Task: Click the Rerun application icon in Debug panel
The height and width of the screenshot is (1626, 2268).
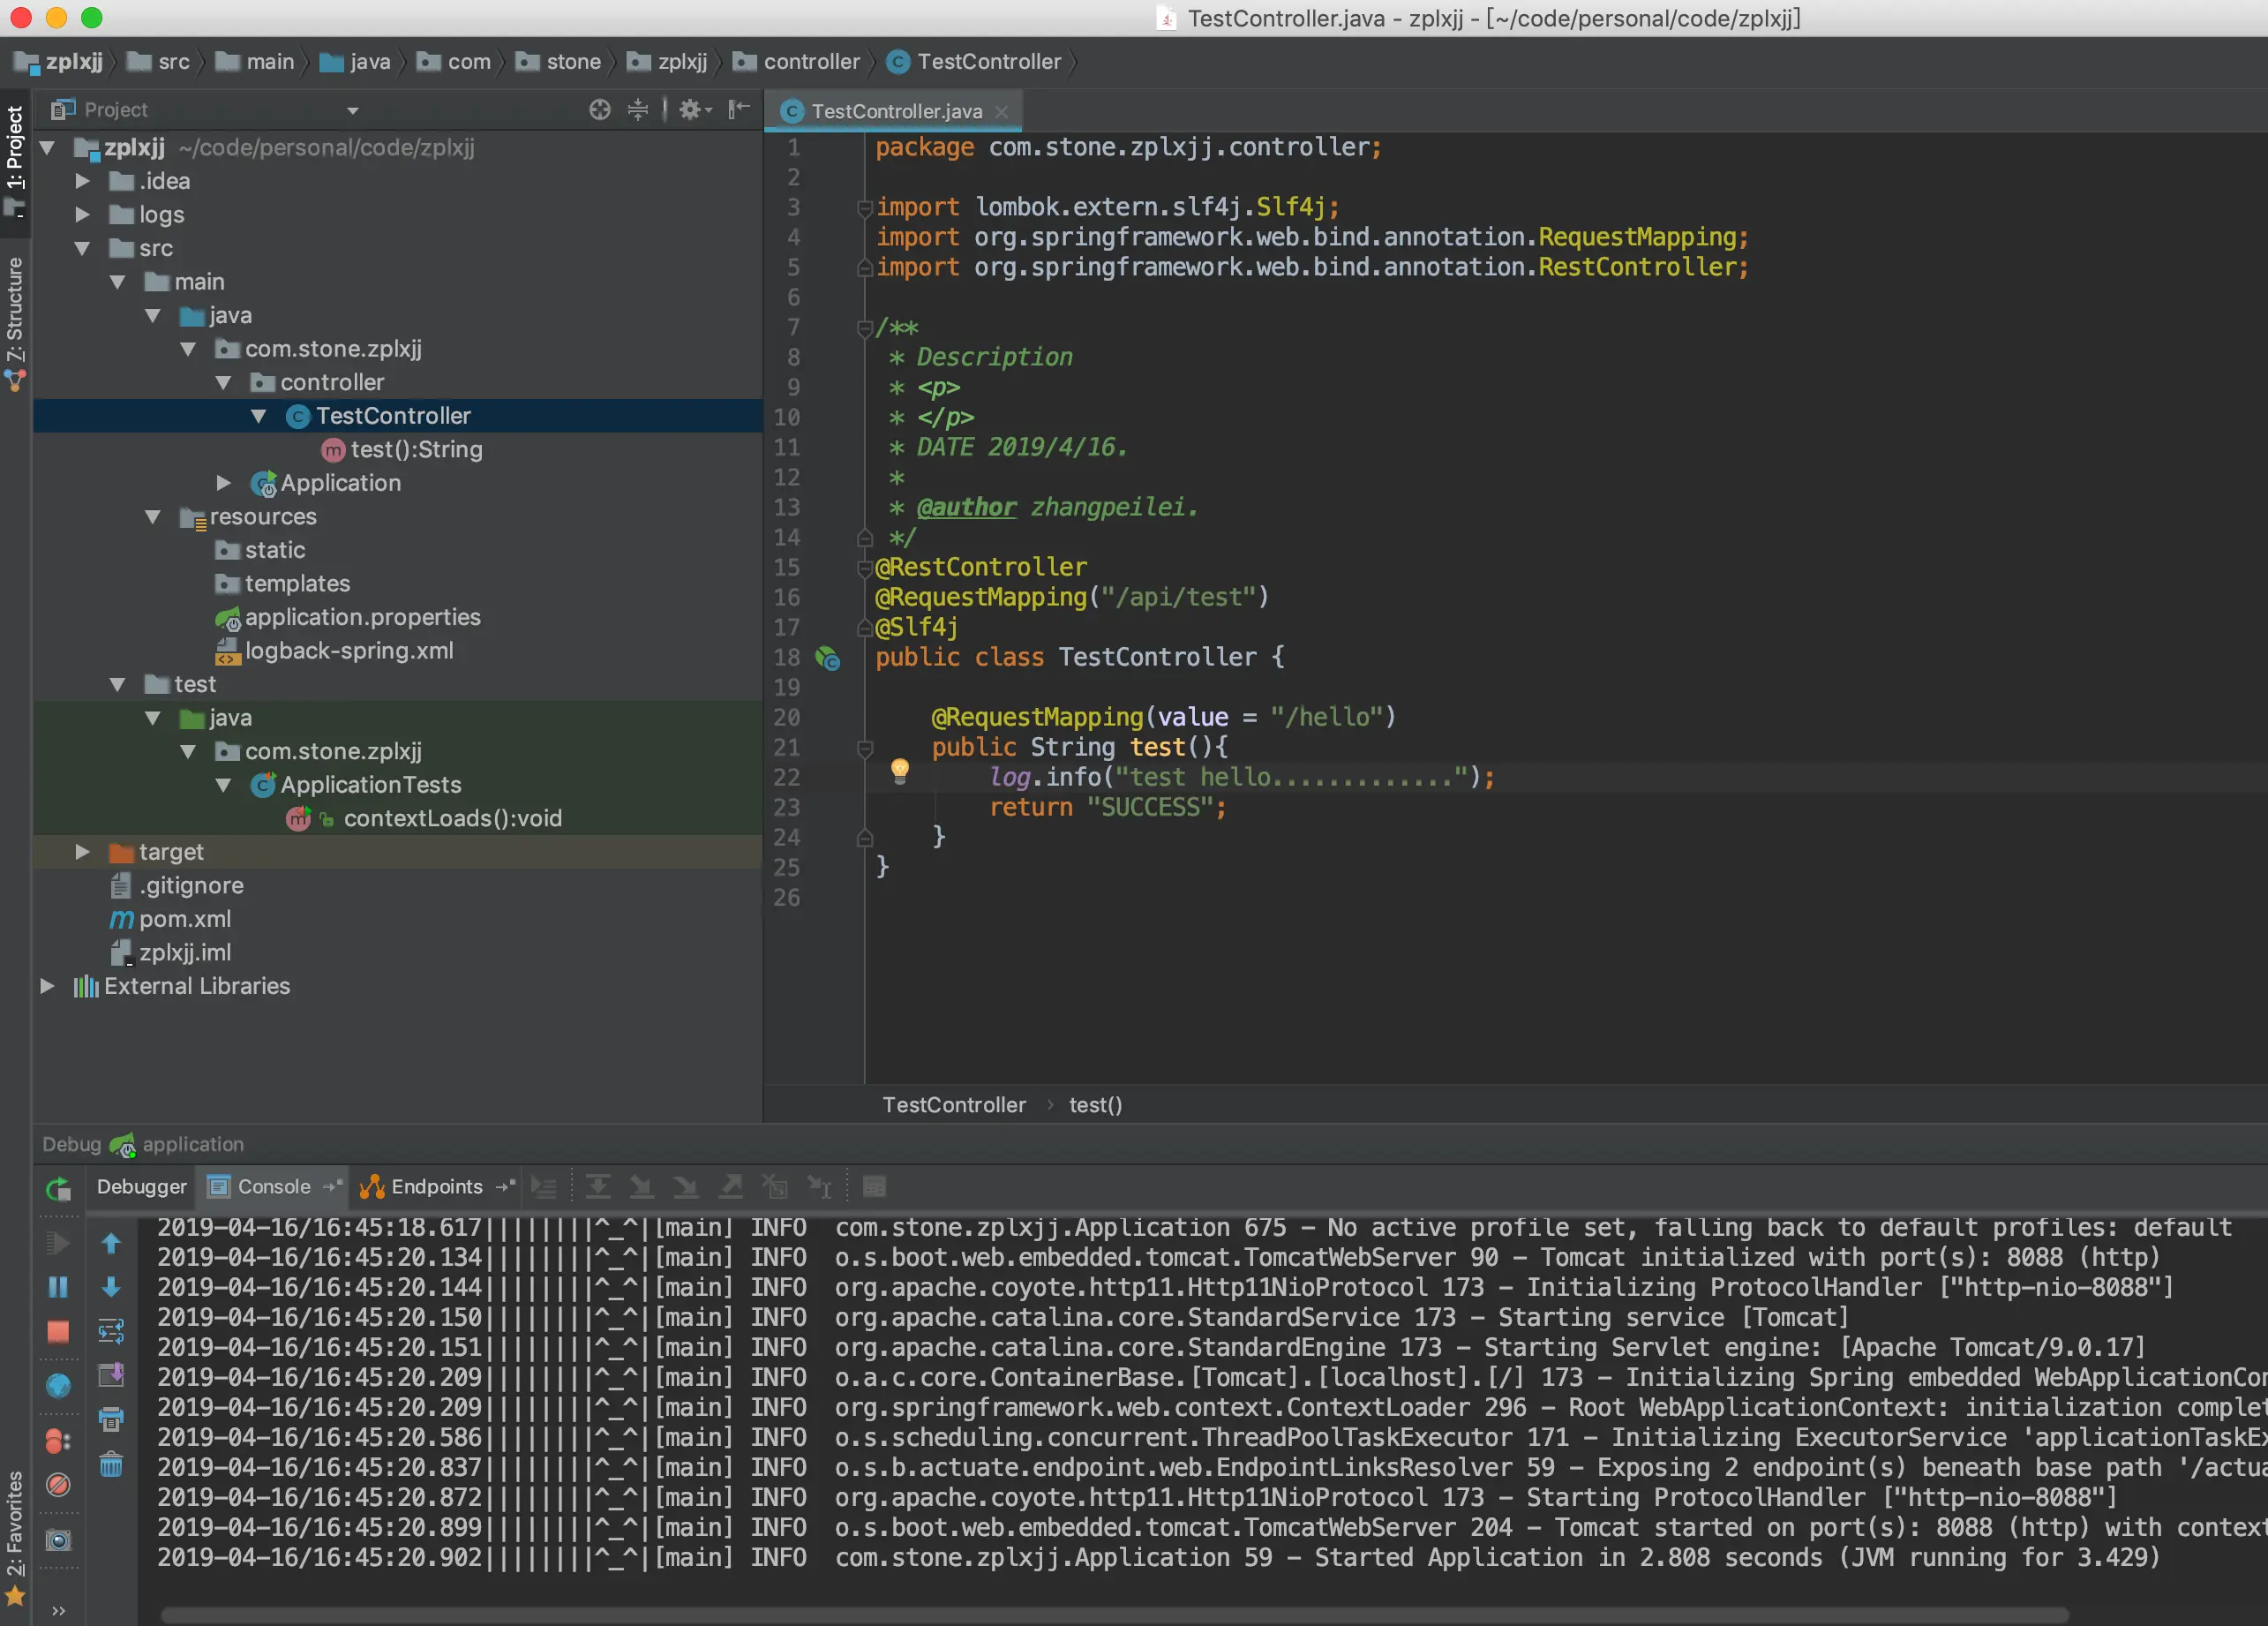Action: (x=58, y=1188)
